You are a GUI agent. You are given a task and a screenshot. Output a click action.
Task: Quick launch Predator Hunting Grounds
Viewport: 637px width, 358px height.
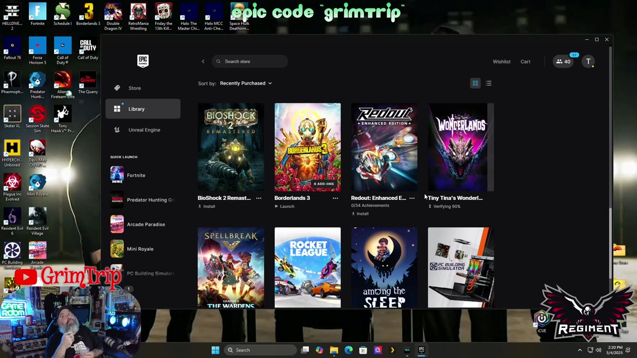[143, 200]
